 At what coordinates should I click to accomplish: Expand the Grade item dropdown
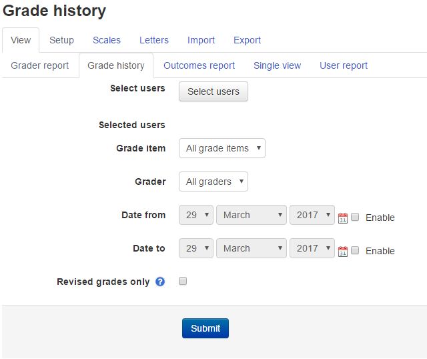[x=222, y=148]
